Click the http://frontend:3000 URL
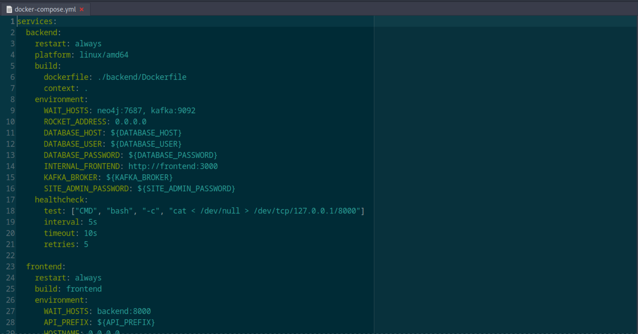 click(172, 166)
